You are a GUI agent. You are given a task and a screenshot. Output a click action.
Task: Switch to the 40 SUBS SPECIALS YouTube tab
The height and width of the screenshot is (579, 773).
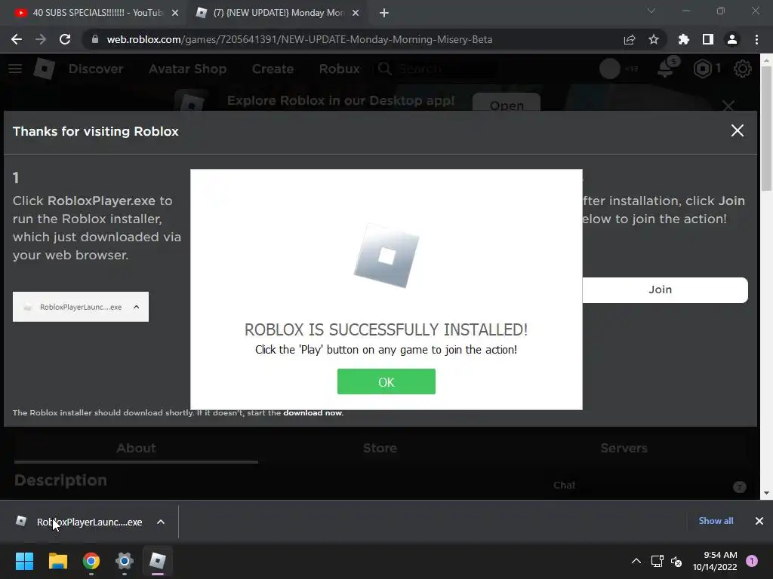click(x=96, y=13)
